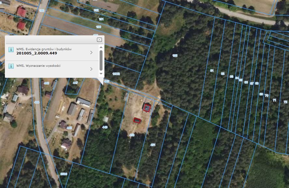The width and height of the screenshot is (289, 188).
Task: Click parcel label 63 on map
Action: [x=232, y=76]
